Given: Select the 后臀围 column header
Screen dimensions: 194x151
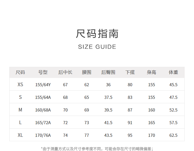Looking at the screenshot, I should (x=108, y=72).
